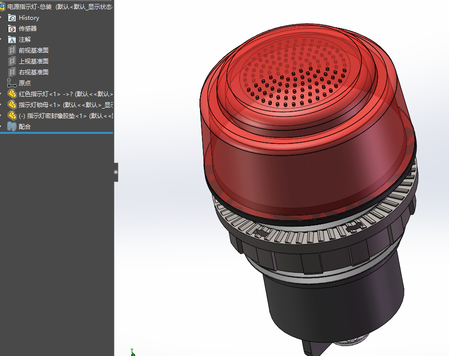The height and width of the screenshot is (356, 449).
Task: Click the 红色指示灯 part icon
Action: [x=12, y=94]
